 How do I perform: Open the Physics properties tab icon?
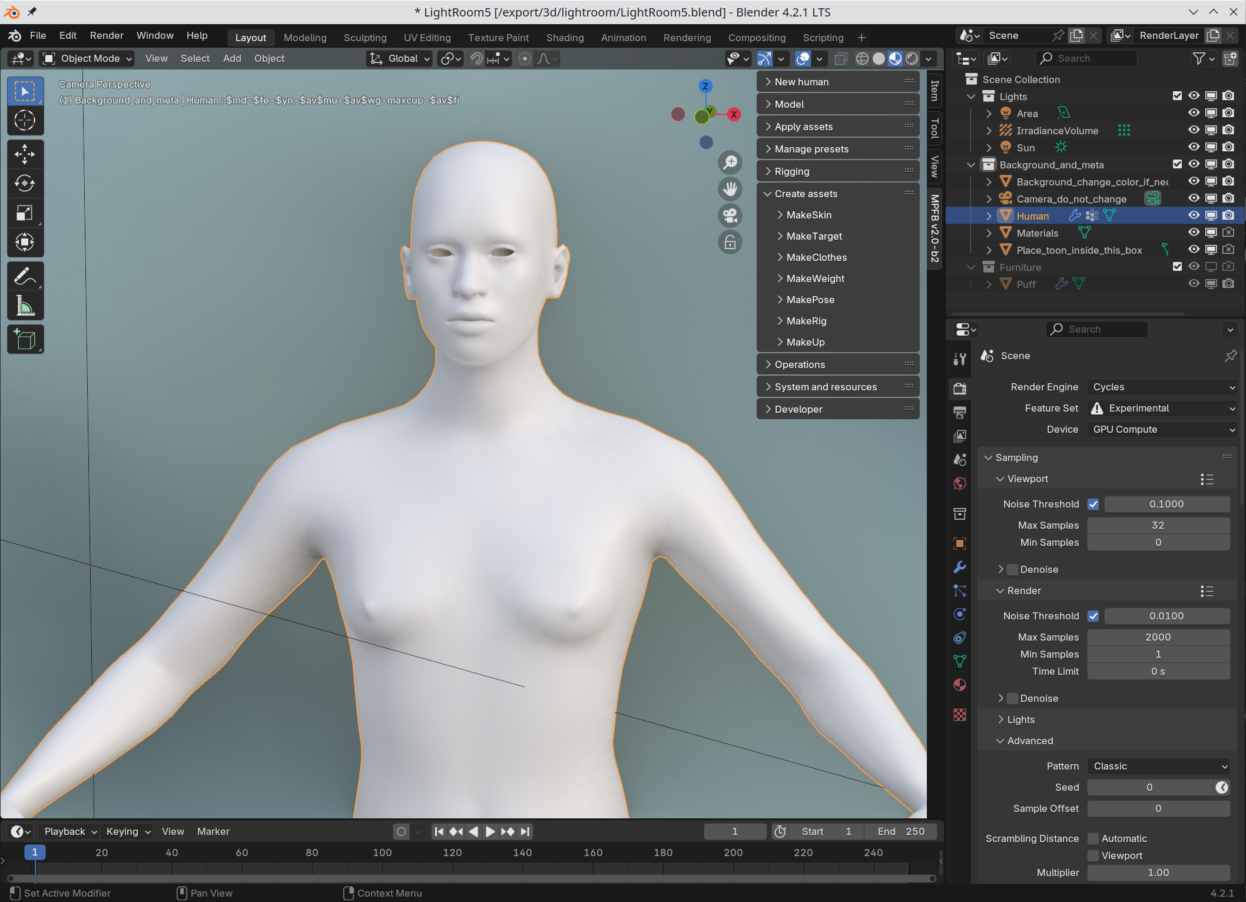click(960, 614)
